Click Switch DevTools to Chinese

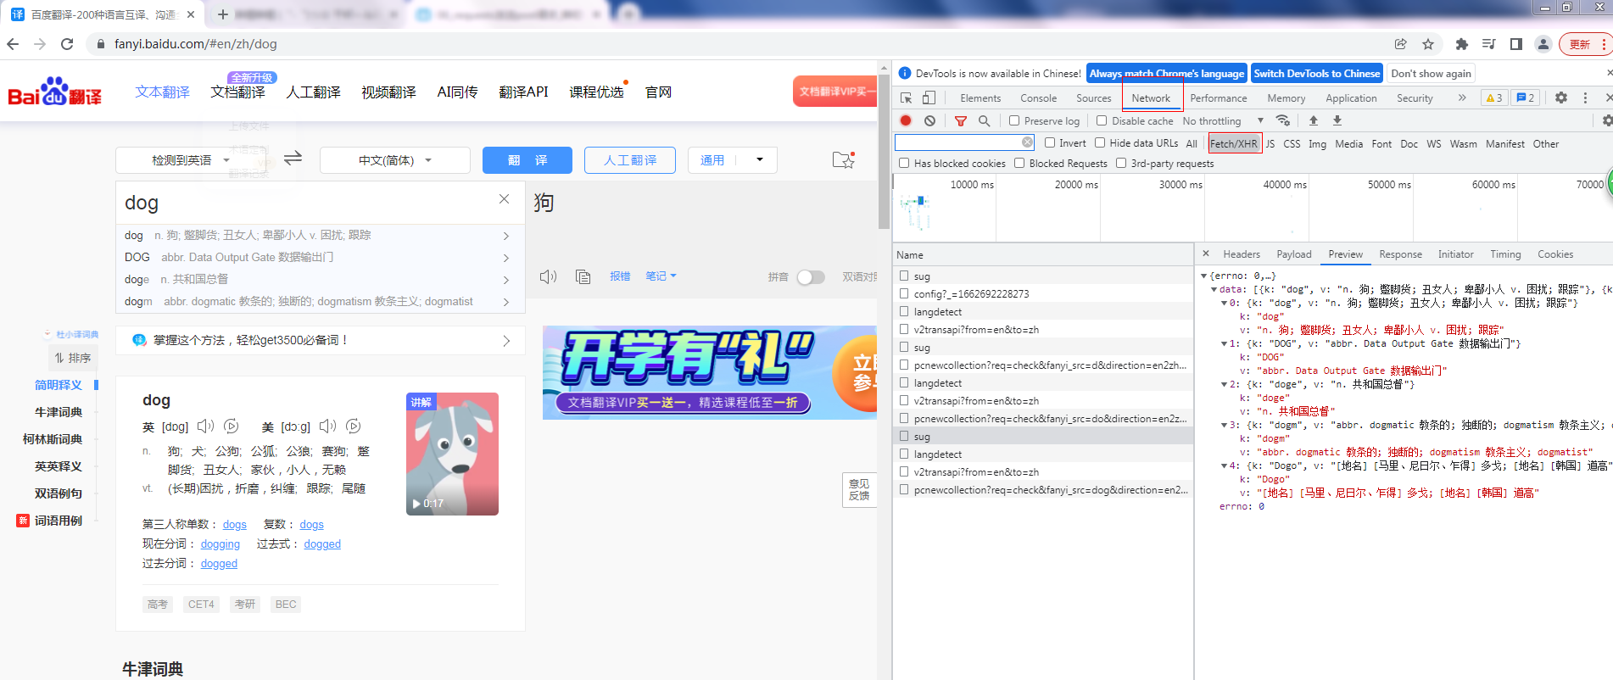point(1317,74)
